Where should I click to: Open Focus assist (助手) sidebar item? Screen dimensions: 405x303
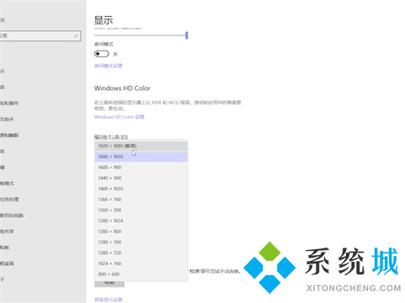7,120
